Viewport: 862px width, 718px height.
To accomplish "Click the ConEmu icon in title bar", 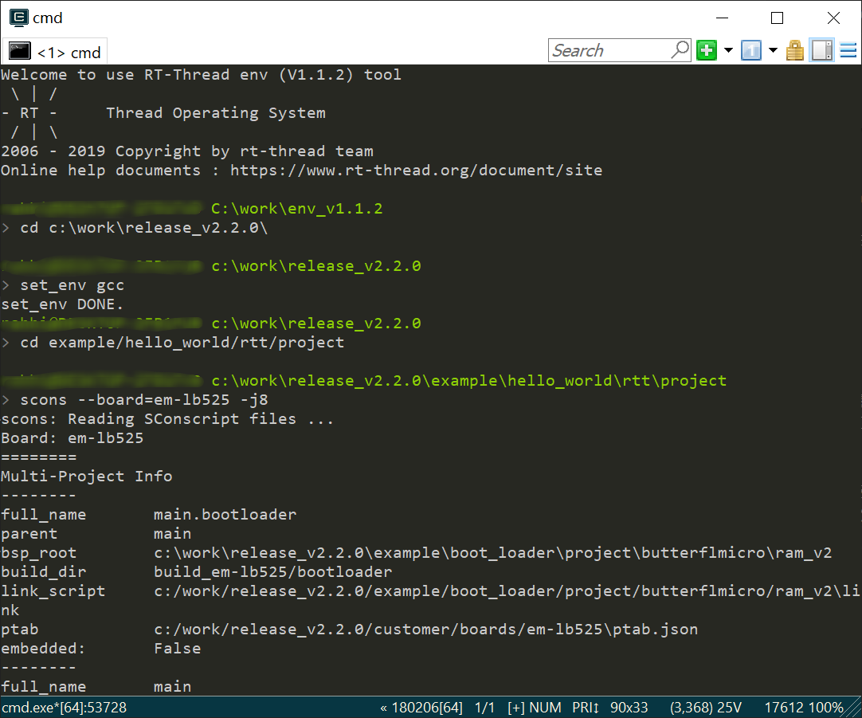I will pyautogui.click(x=18, y=18).
